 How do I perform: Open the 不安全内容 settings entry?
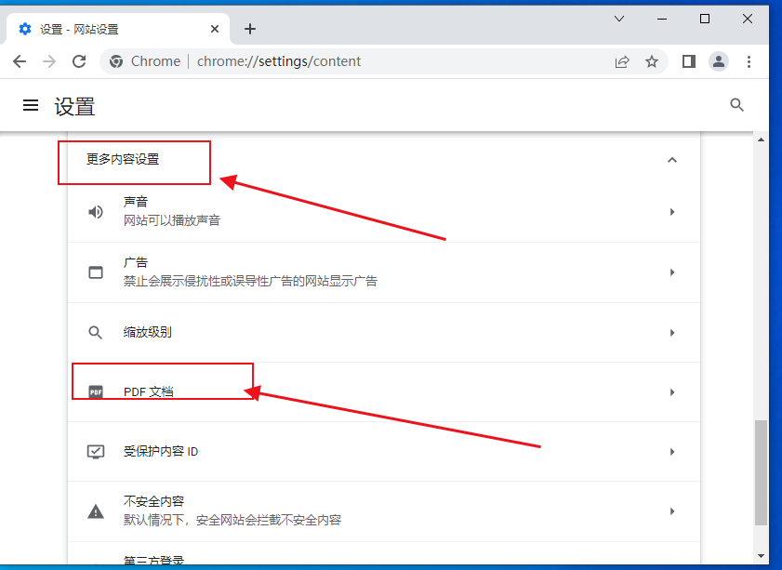pos(384,511)
